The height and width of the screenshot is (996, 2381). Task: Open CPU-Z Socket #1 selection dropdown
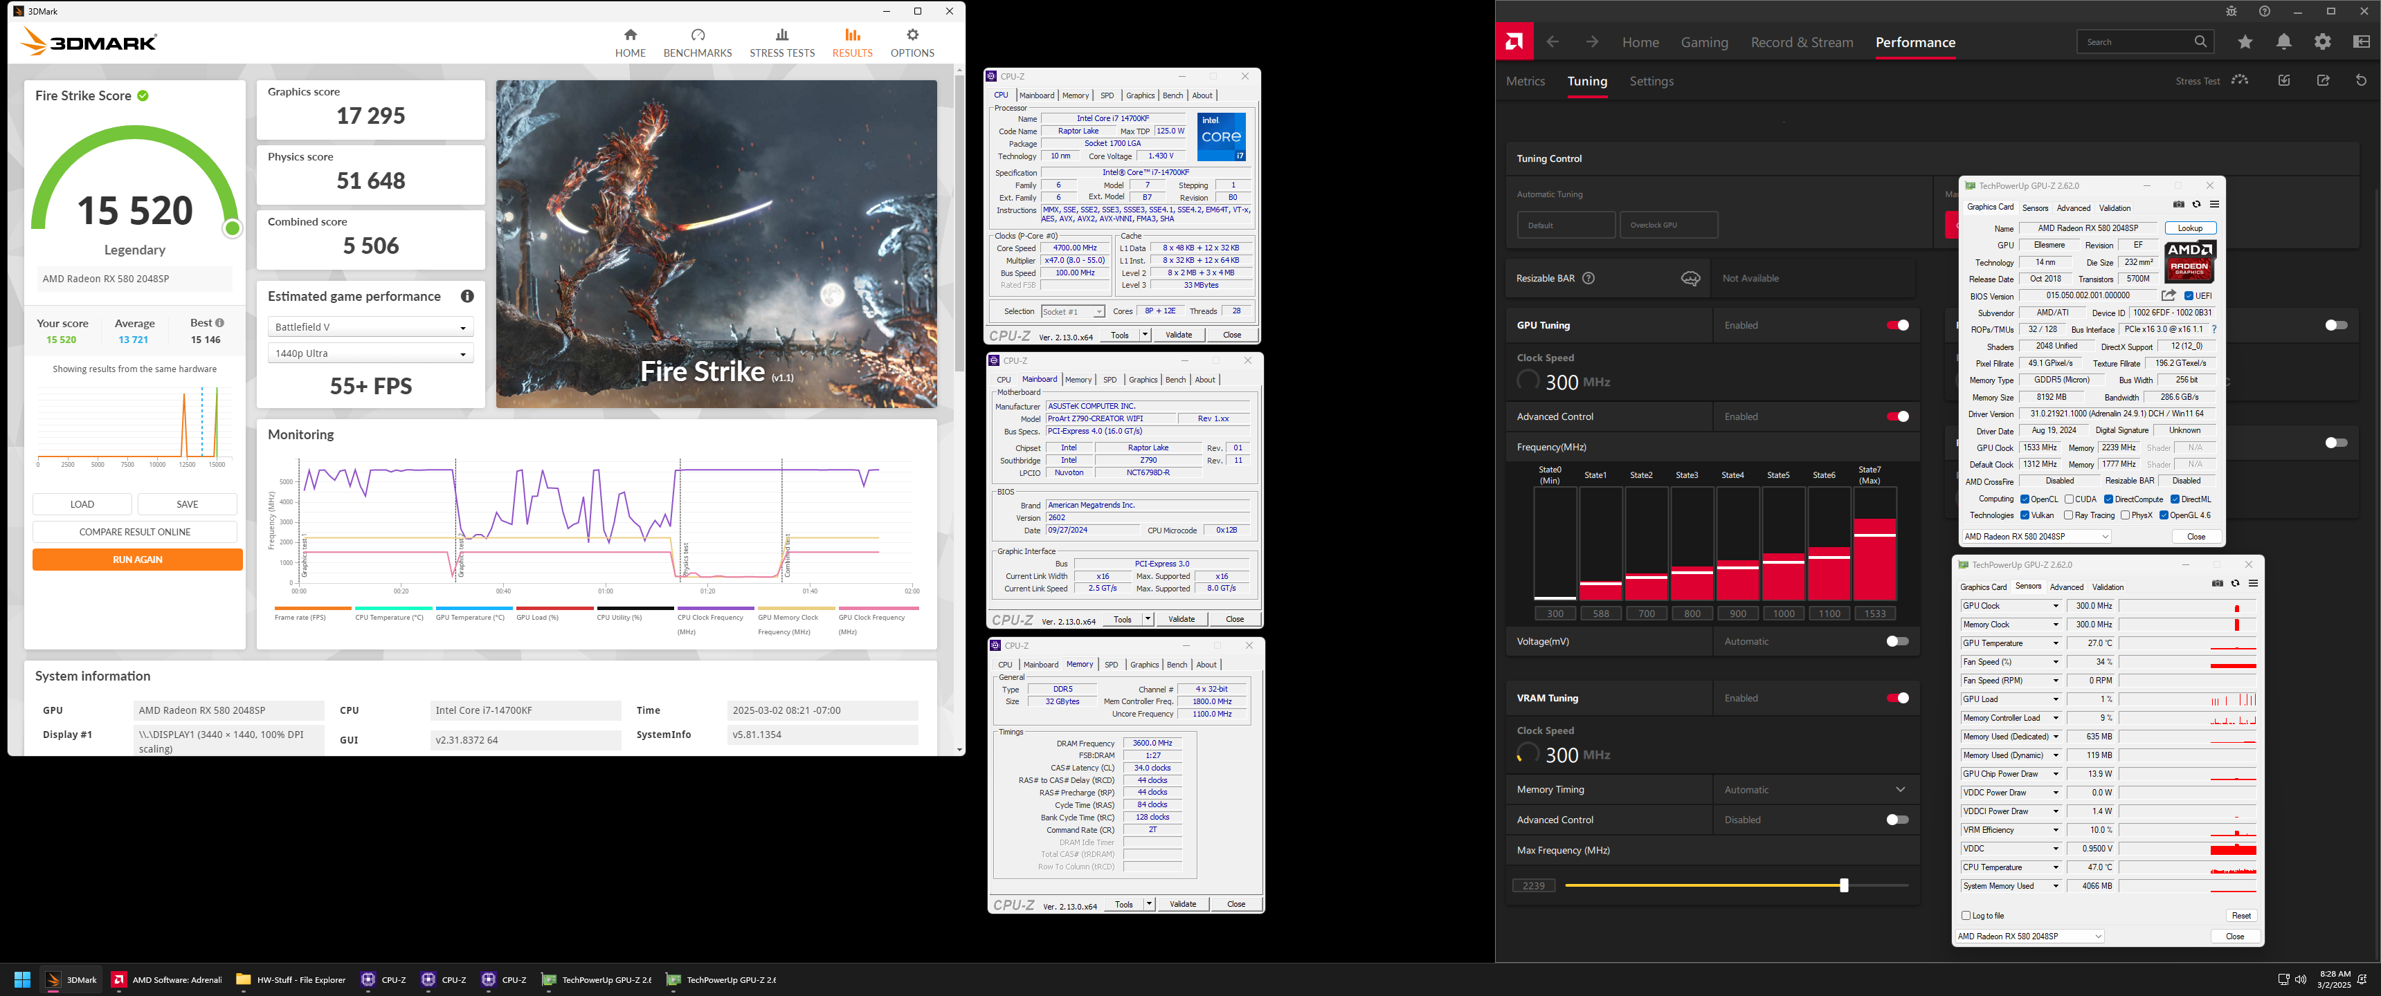(x=1073, y=311)
